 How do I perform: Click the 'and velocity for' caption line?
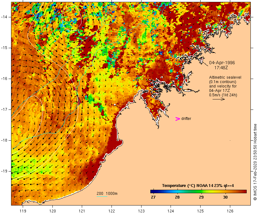tap(223, 86)
